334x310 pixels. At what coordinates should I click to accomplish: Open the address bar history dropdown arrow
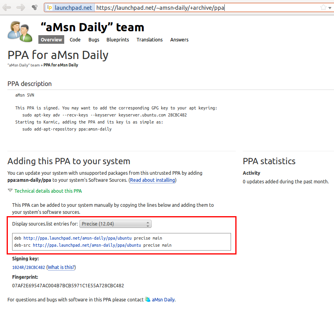pos(330,8)
